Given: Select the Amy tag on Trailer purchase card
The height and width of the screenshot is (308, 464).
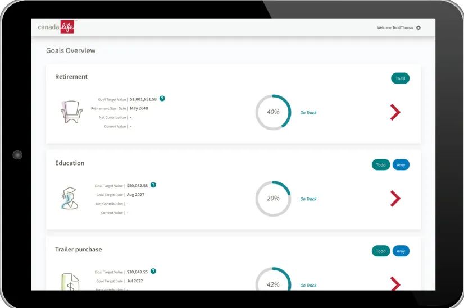Looking at the screenshot, I should [401, 251].
